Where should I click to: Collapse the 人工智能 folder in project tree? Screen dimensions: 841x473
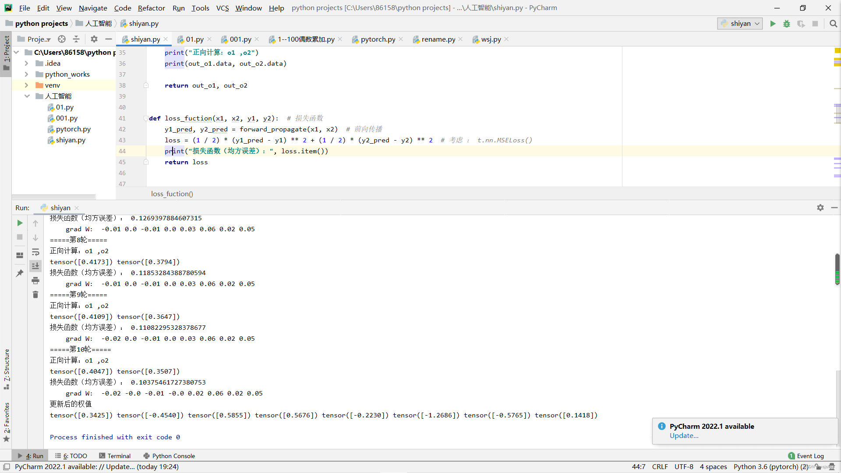click(26, 96)
